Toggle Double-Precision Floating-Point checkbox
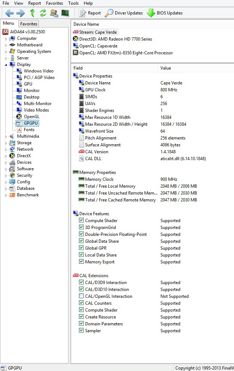 (81, 234)
